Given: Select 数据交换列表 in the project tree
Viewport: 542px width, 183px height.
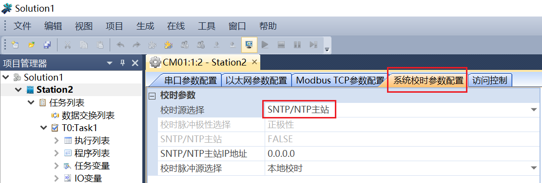Looking at the screenshot, I should 88,115.
